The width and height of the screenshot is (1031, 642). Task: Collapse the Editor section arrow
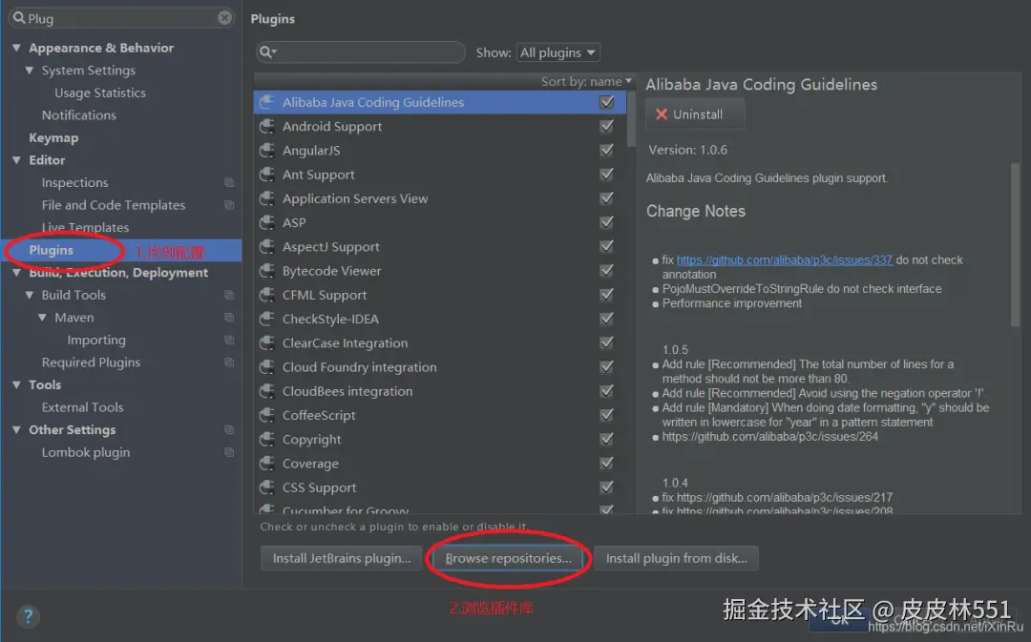16,160
